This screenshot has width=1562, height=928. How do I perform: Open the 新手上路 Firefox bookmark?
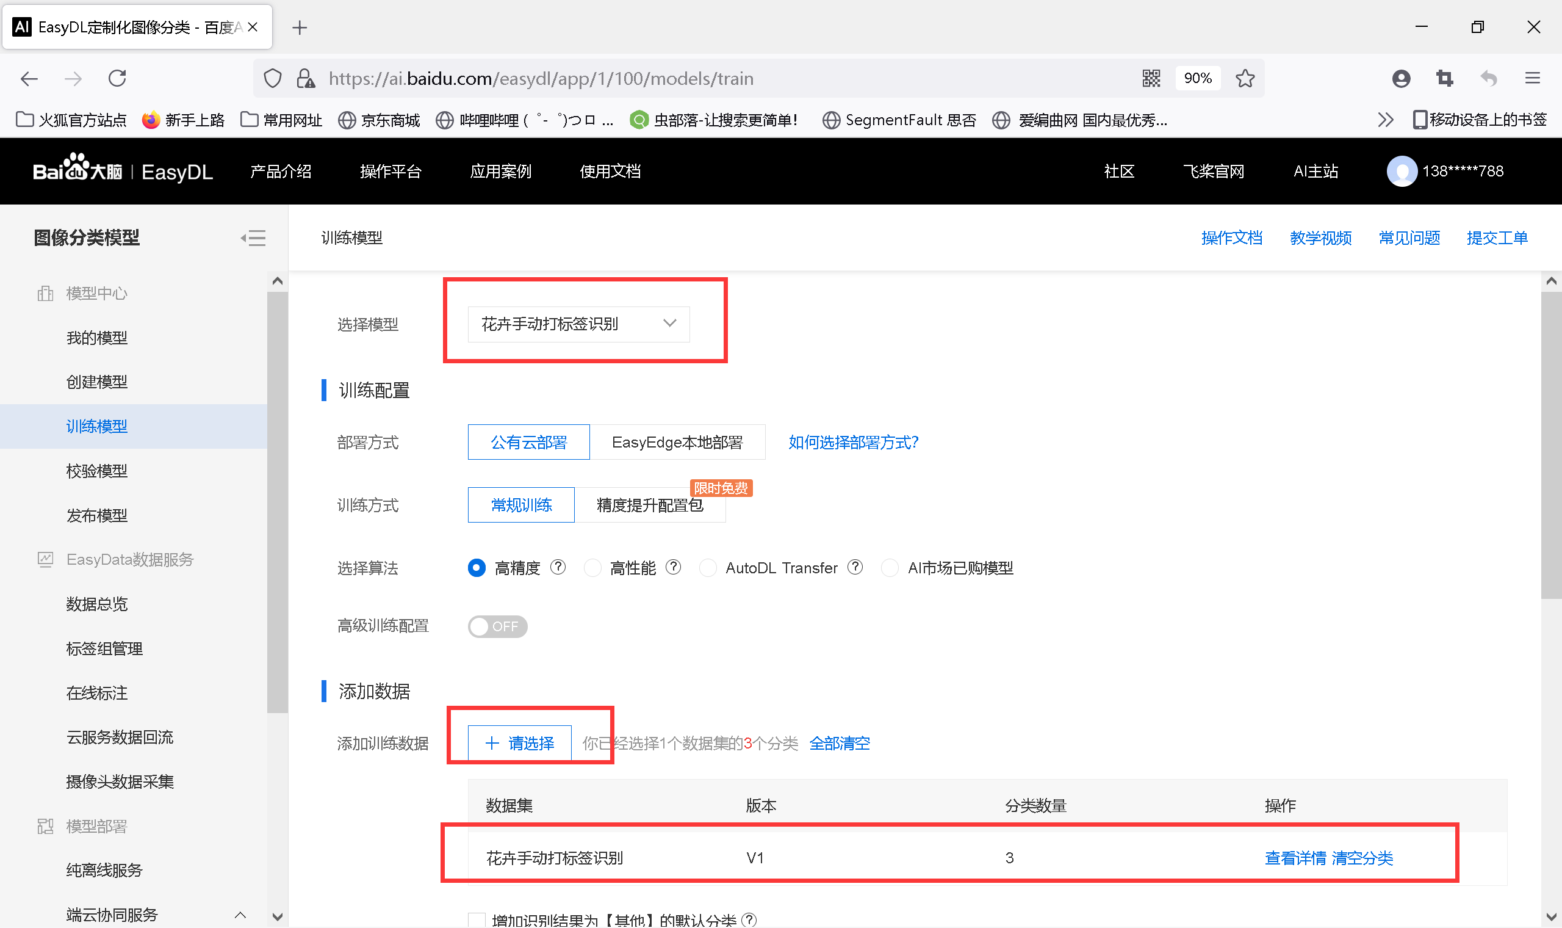(183, 120)
